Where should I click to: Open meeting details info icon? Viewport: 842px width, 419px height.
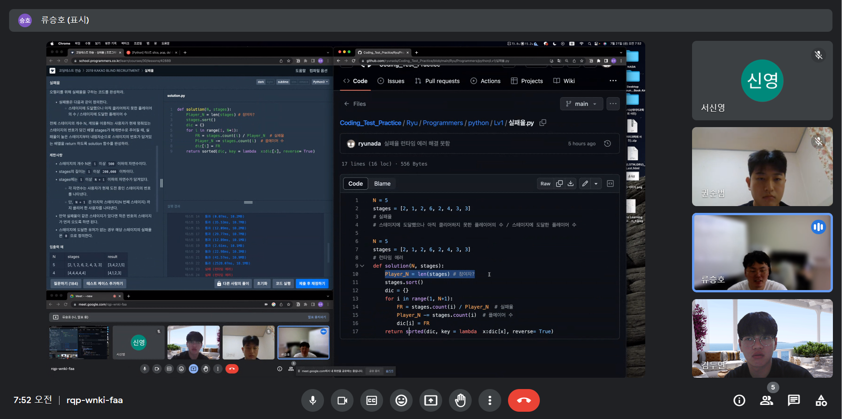[739, 400]
